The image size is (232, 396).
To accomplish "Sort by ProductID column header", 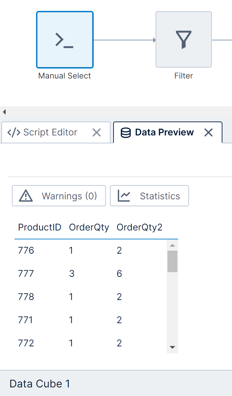I will click(x=39, y=227).
